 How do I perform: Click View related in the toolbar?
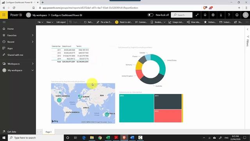194,22
